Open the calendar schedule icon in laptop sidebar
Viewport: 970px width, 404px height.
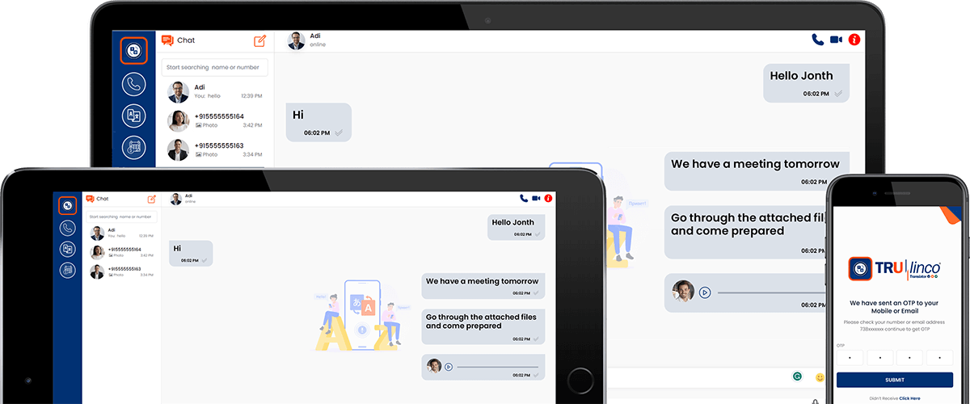134,148
